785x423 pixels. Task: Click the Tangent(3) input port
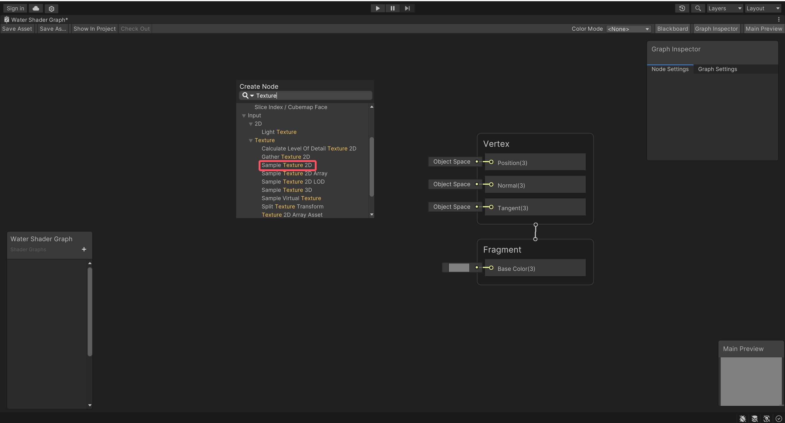[x=491, y=207]
